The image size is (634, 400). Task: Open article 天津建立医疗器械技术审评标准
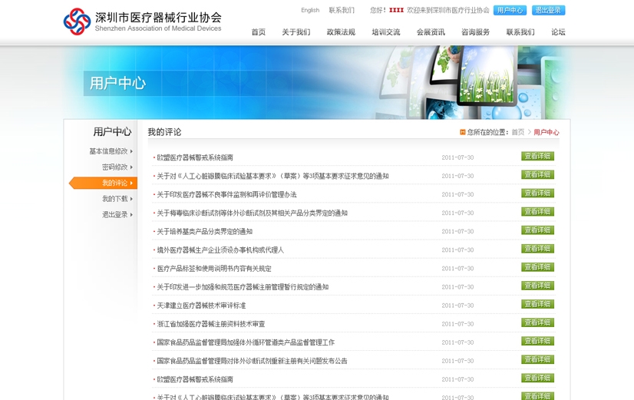(201, 306)
